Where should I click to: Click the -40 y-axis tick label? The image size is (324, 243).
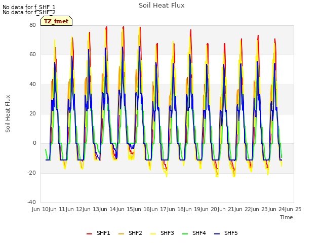pos(31,202)
